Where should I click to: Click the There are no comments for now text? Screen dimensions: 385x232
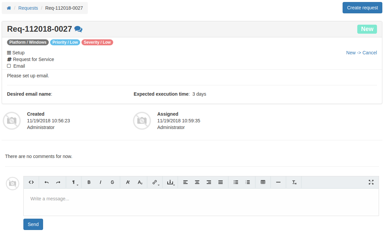[38, 156]
